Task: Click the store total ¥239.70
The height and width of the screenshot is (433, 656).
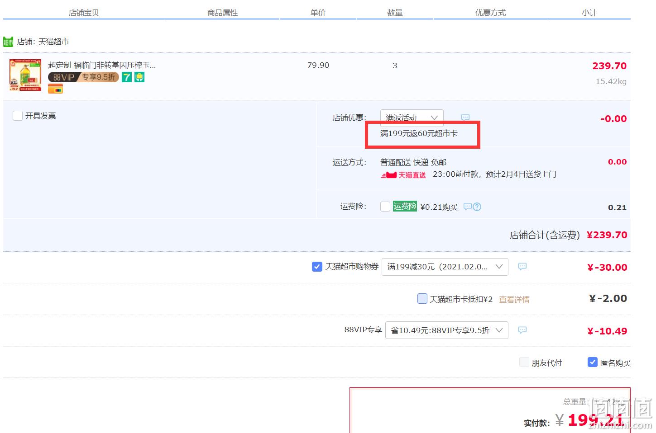Action: point(607,235)
